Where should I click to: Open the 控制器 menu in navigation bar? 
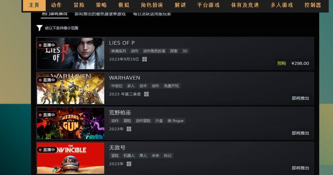pos(313,5)
